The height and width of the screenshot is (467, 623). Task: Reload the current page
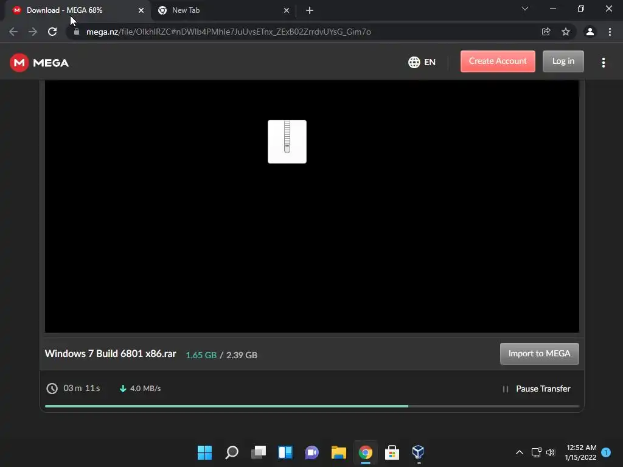point(52,32)
